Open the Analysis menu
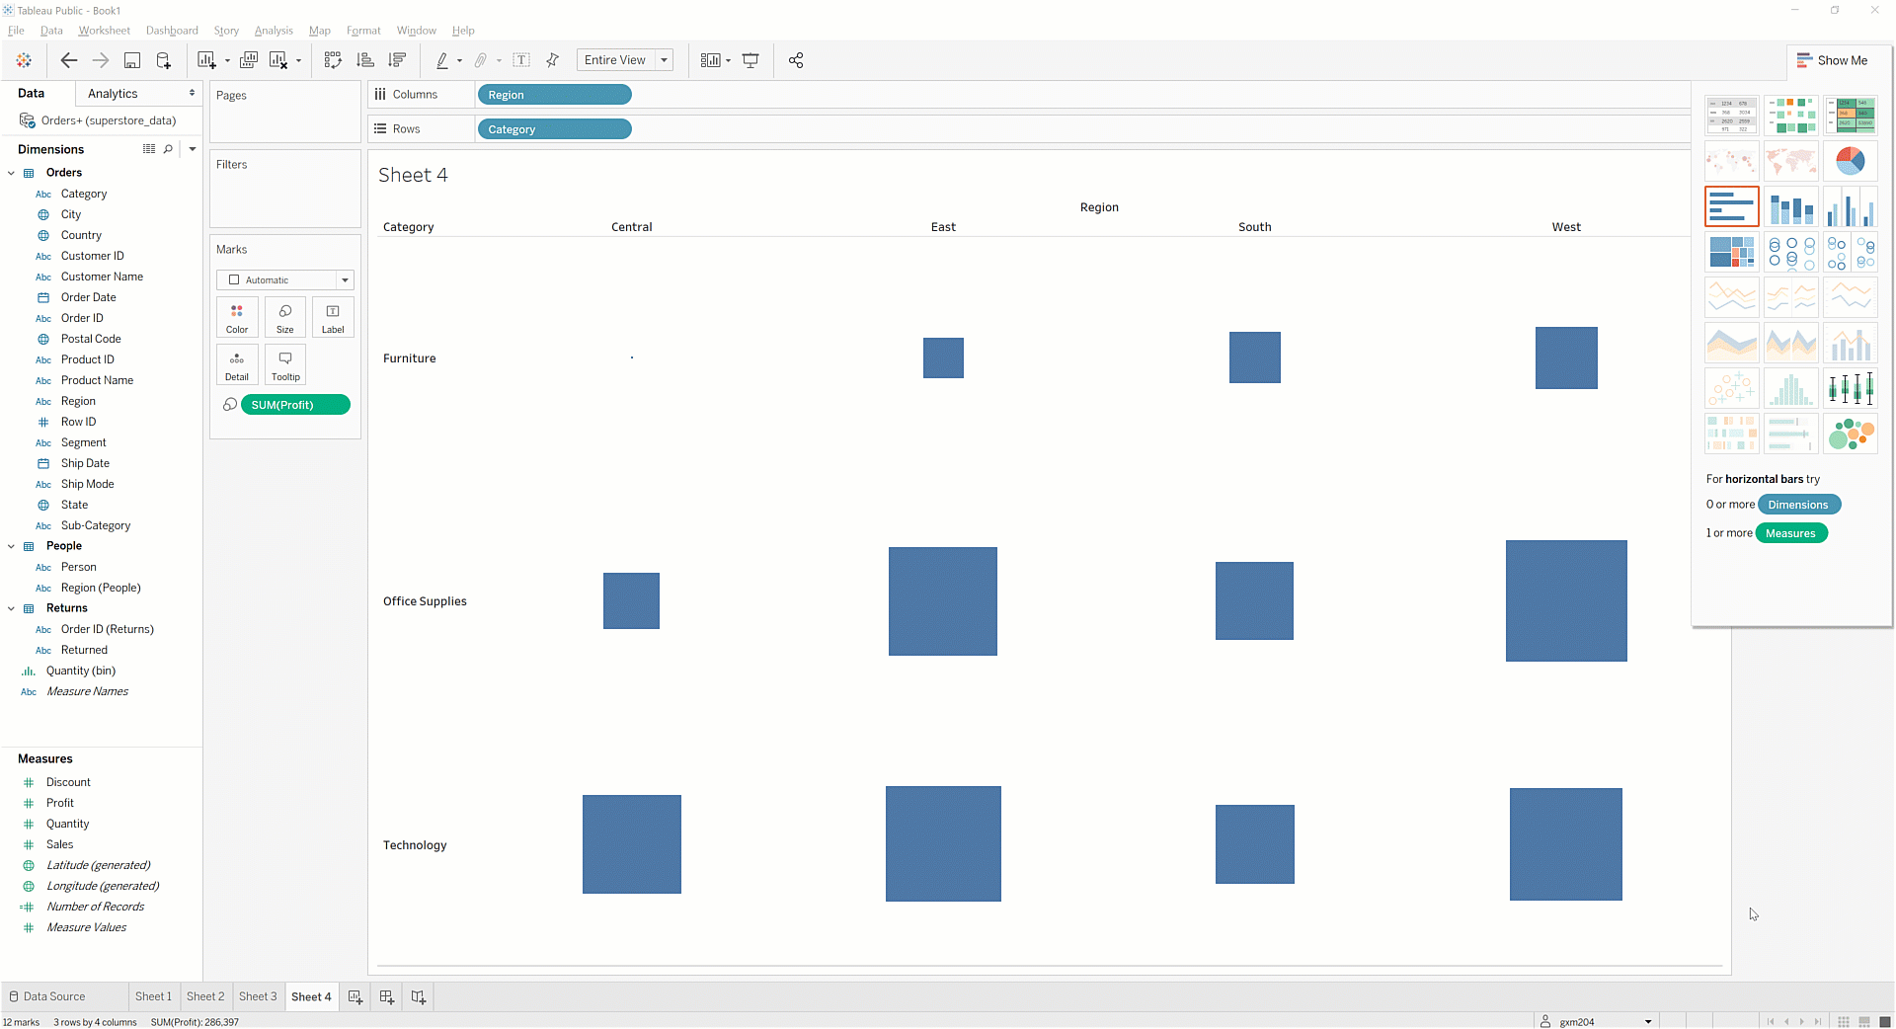This screenshot has width=1896, height=1029. (x=274, y=31)
